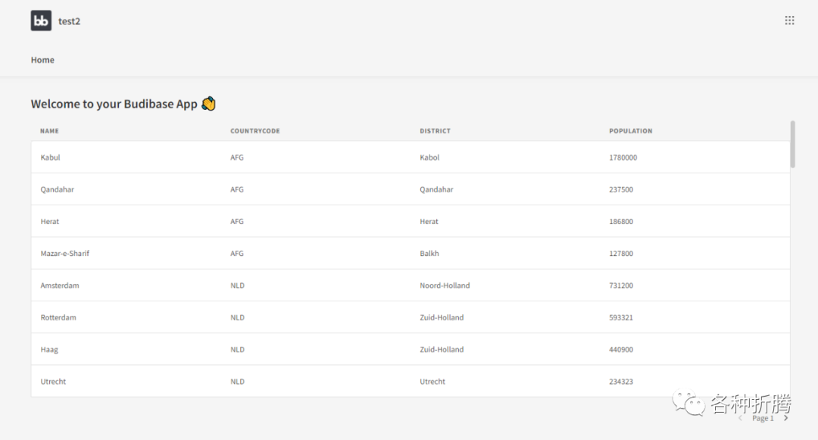818x440 pixels.
Task: Click the table's vertical scrollbar
Action: [792, 145]
